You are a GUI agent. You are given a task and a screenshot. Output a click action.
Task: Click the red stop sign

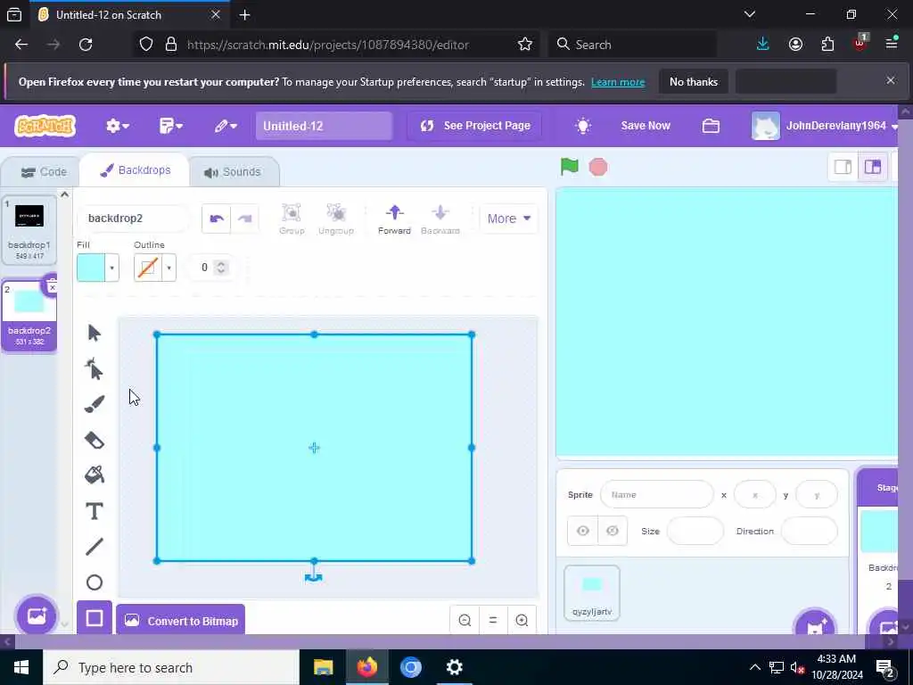(598, 167)
